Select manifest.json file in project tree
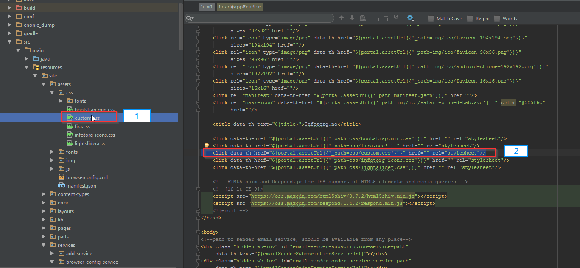Image resolution: width=580 pixels, height=268 pixels. click(x=81, y=186)
